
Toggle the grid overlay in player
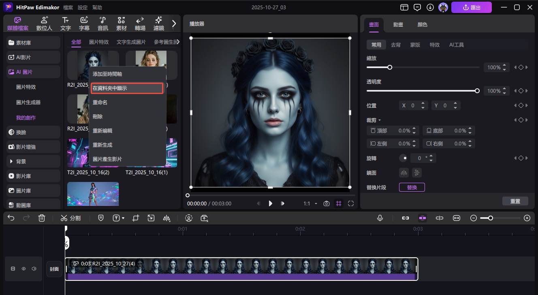point(339,203)
